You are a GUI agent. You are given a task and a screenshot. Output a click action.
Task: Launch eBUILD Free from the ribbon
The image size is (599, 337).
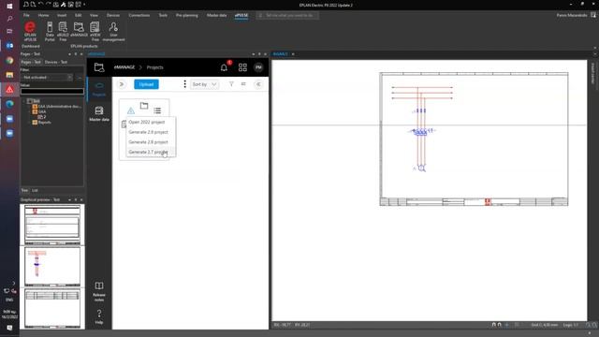tap(63, 31)
